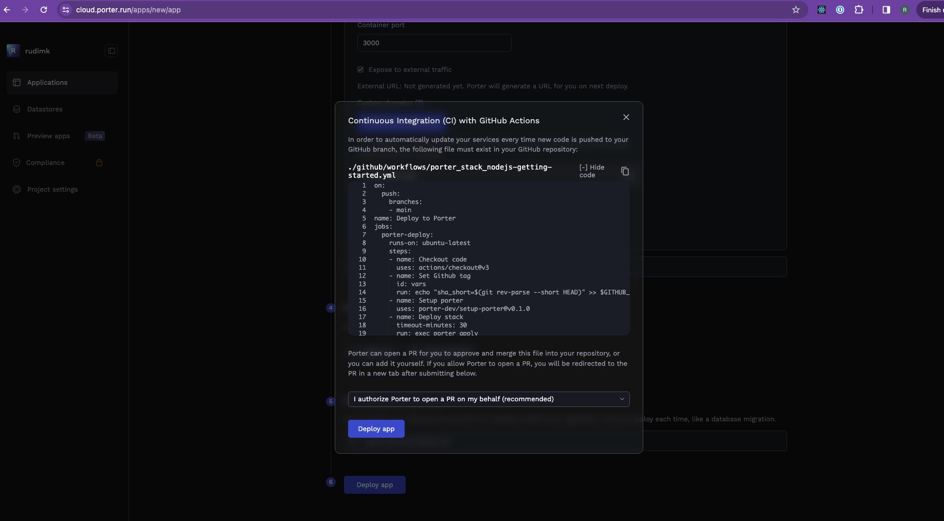The width and height of the screenshot is (944, 521).
Task: Click the Applications sidebar menu entry
Action: tap(47, 82)
